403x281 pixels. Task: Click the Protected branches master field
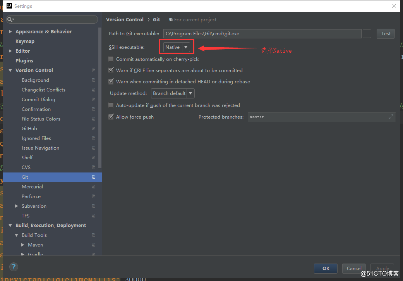[322, 117]
